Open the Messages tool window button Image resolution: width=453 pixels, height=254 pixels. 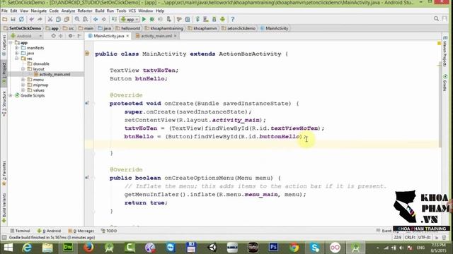point(81,231)
